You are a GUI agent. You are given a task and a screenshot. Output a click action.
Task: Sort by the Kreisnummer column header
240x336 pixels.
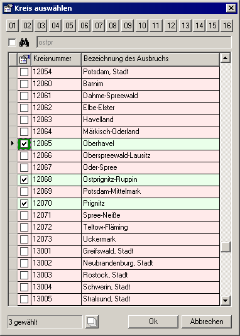(57, 59)
